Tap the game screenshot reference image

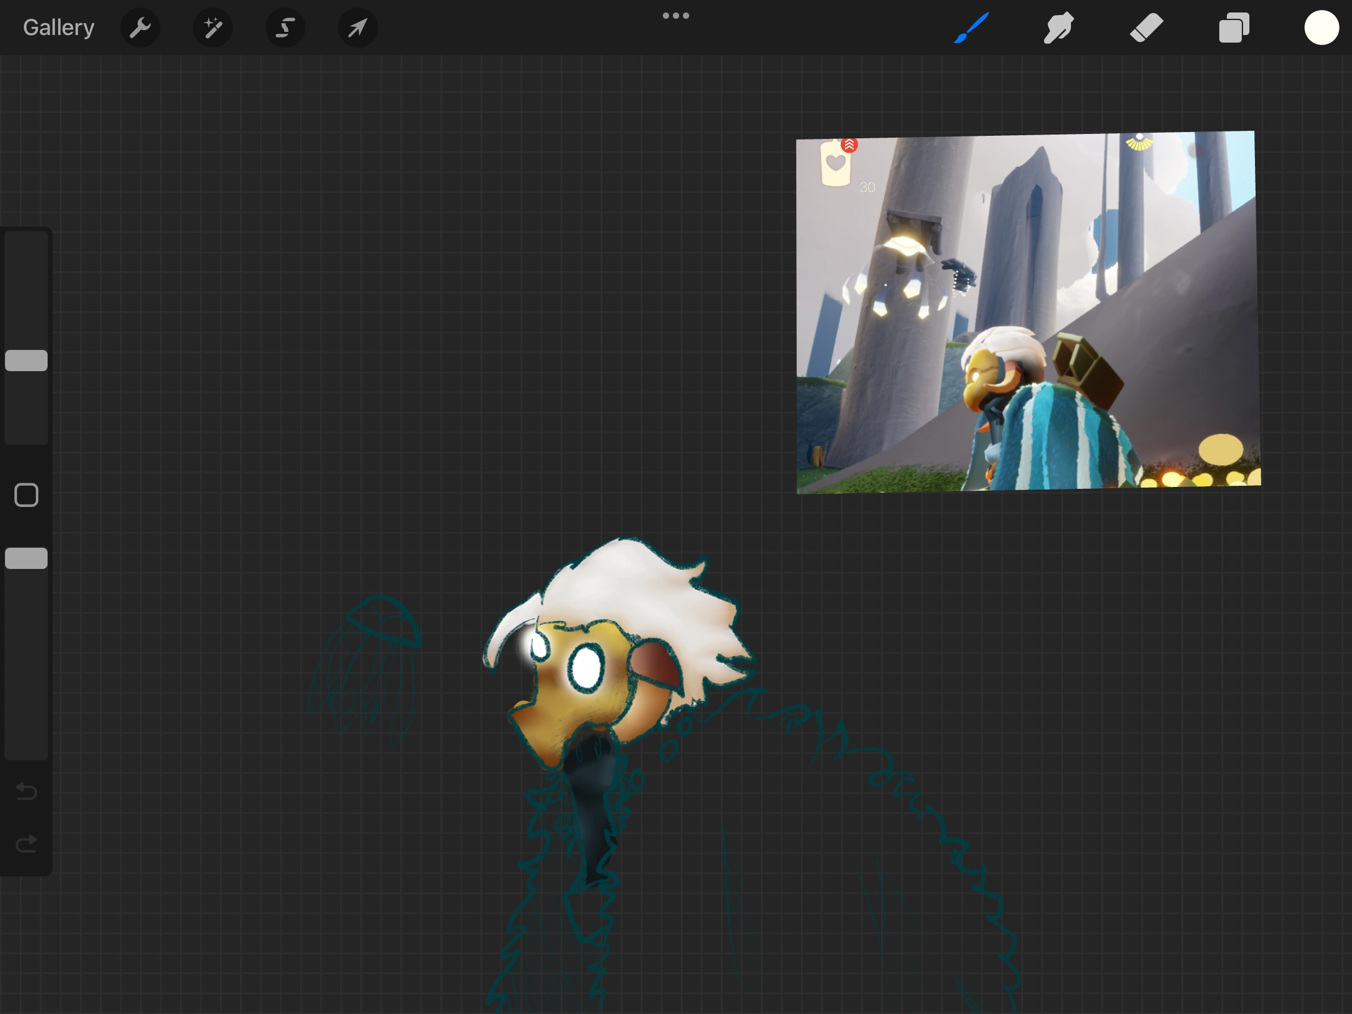[x=1027, y=312]
